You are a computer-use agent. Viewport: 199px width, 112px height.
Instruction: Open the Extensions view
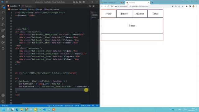pos(3,30)
